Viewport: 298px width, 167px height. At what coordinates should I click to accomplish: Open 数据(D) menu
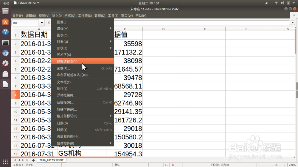(100, 16)
